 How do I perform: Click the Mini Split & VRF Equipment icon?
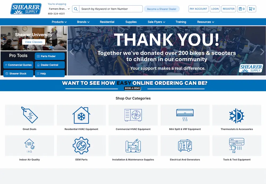pyautogui.click(x=185, y=115)
